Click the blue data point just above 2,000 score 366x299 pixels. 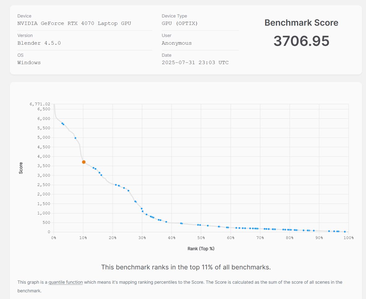pos(128,191)
